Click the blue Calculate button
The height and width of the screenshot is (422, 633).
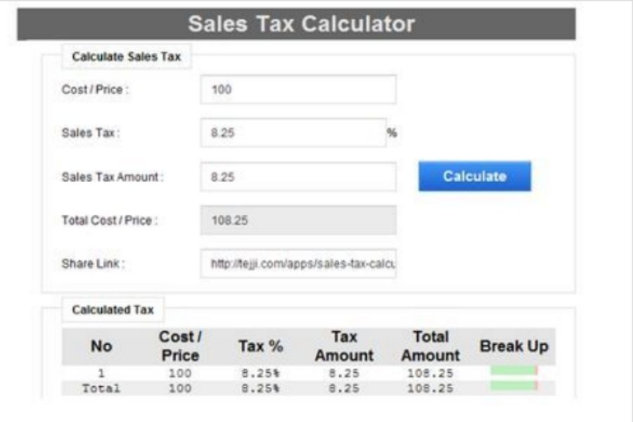tap(475, 177)
